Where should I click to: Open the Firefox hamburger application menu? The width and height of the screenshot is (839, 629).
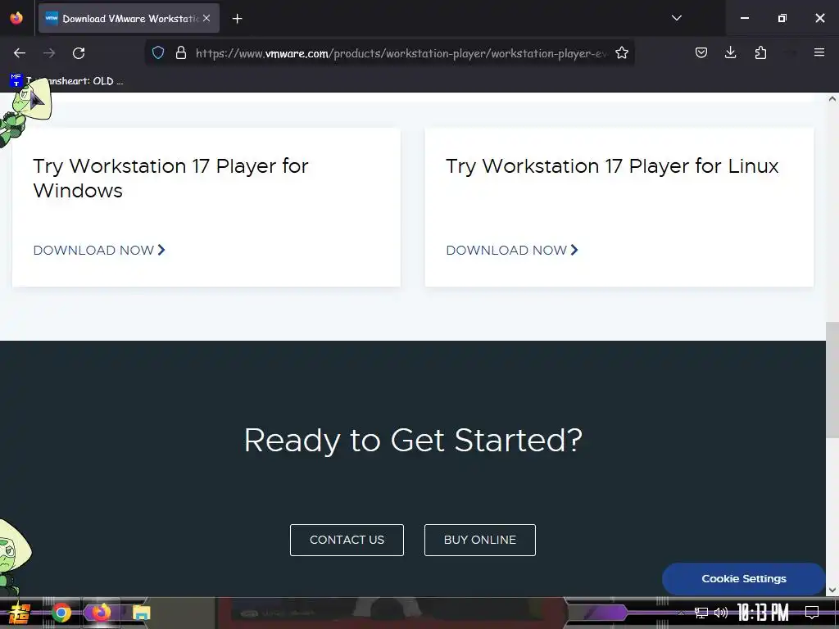pos(819,52)
